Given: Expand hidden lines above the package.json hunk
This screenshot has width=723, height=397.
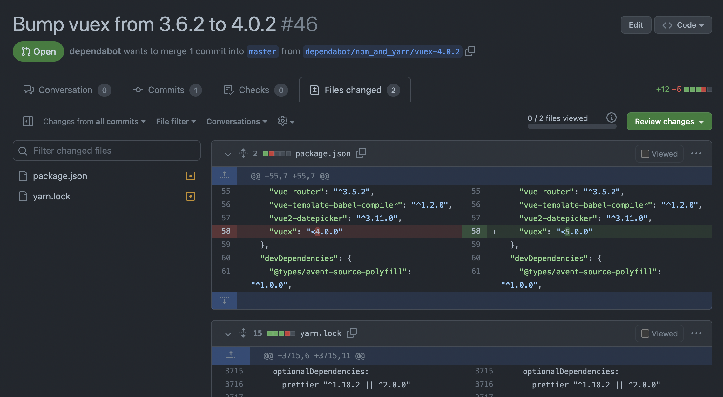Looking at the screenshot, I should pos(224,175).
